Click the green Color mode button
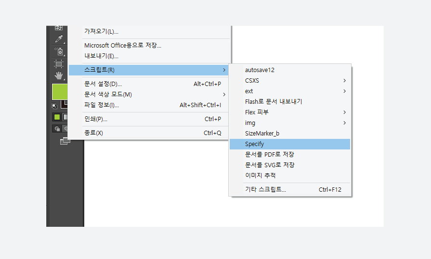 (57, 117)
